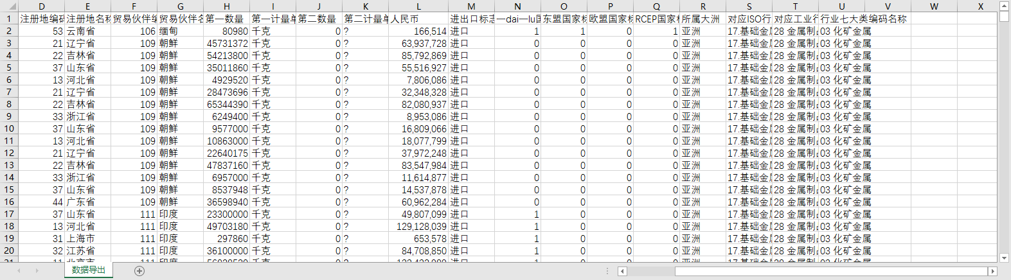Screen dimensions: 1011x280
Task: Click the 印度 cell in row 17
Action: [x=181, y=214]
